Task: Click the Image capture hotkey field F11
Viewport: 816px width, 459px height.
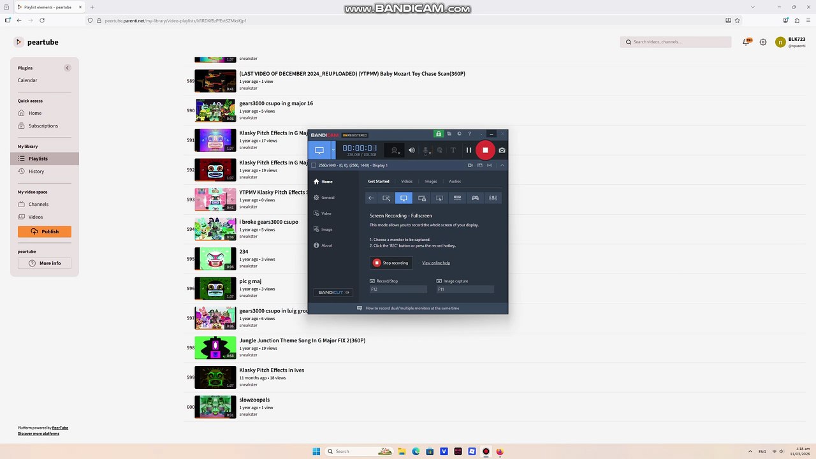Action: pyautogui.click(x=465, y=289)
